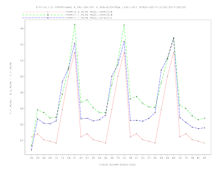The image size is (223, 172).
Task: Click x-axis tick label 30
Action: (x=93, y=158)
